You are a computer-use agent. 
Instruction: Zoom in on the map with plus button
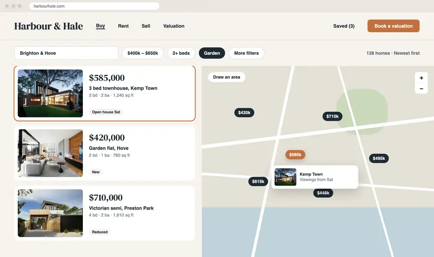pos(421,78)
